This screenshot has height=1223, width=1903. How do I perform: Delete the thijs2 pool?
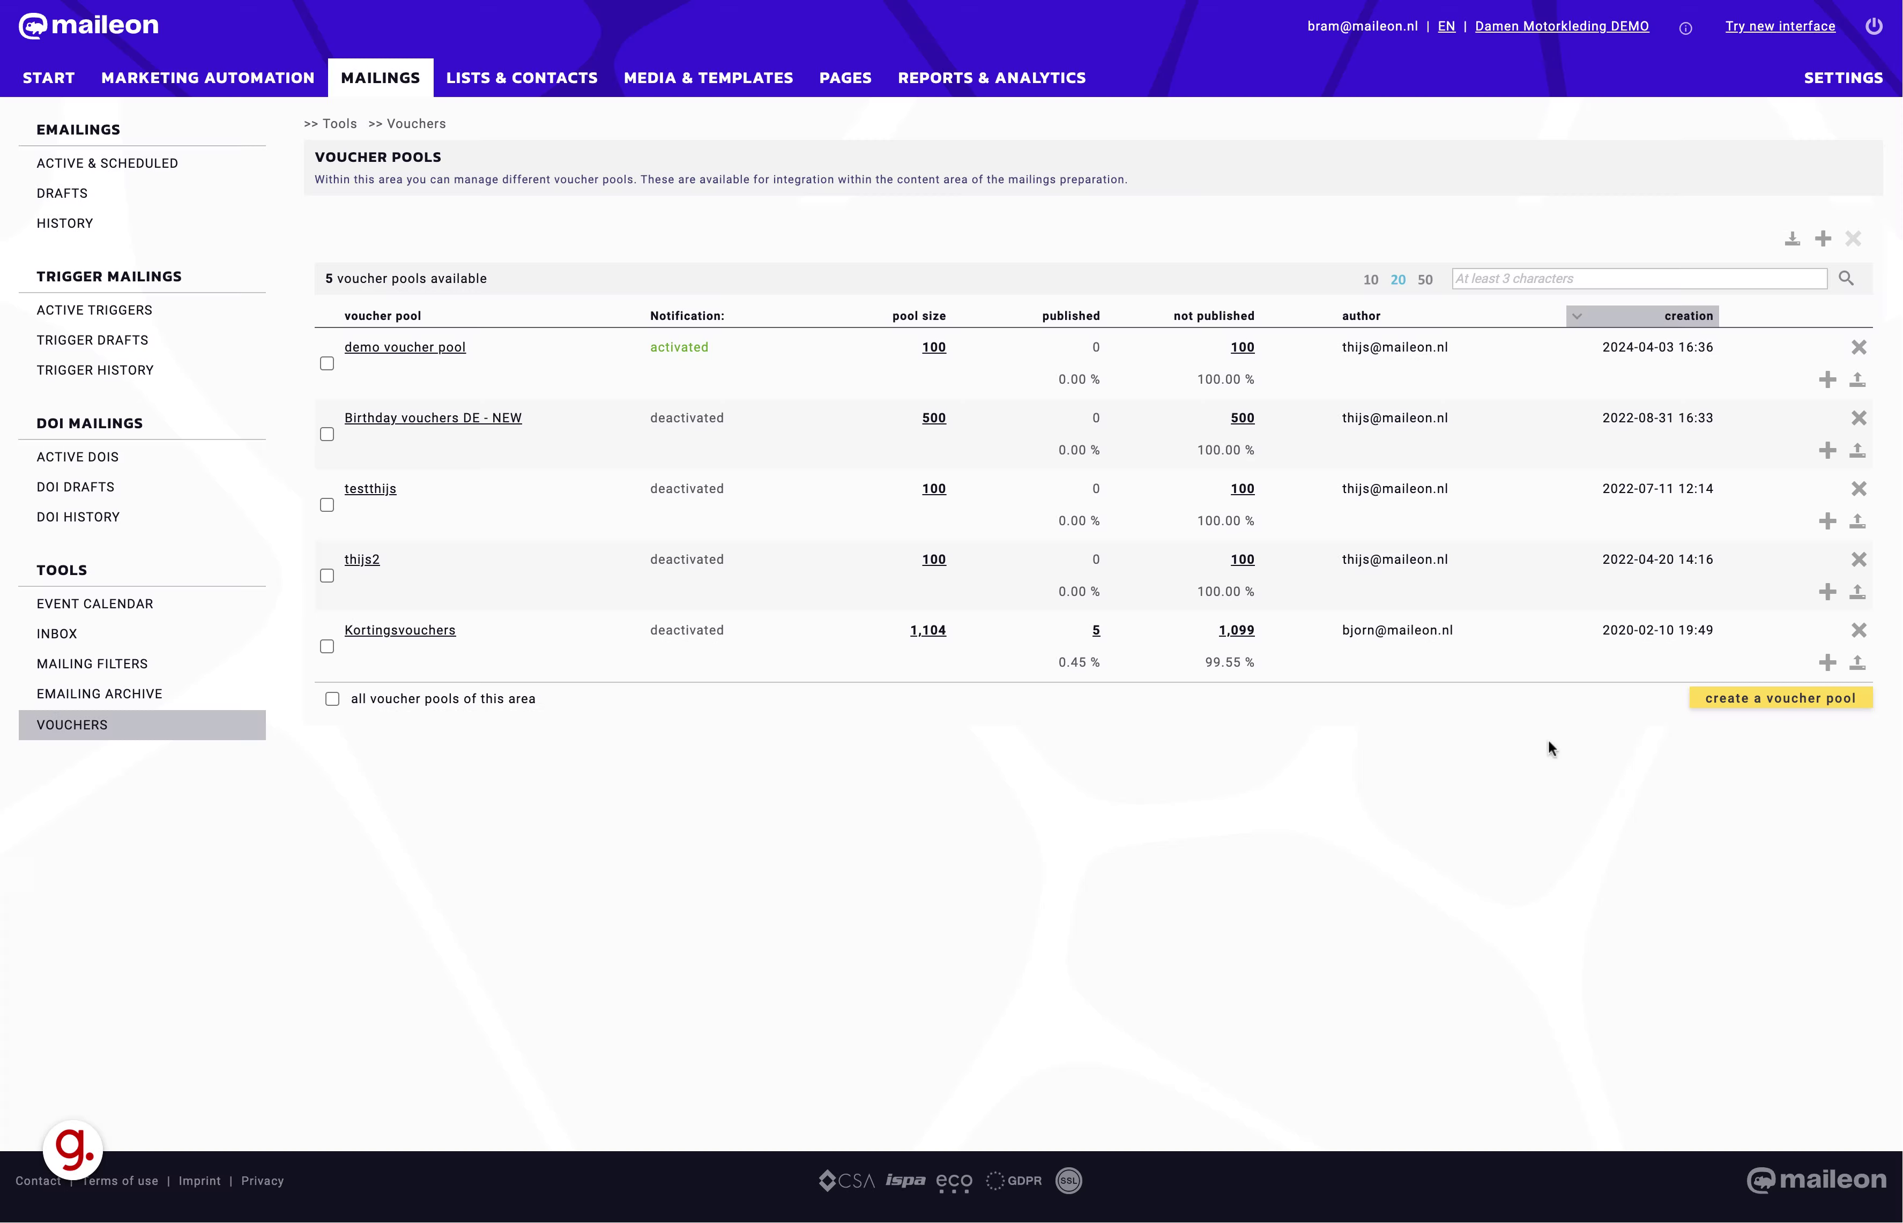tap(1859, 559)
